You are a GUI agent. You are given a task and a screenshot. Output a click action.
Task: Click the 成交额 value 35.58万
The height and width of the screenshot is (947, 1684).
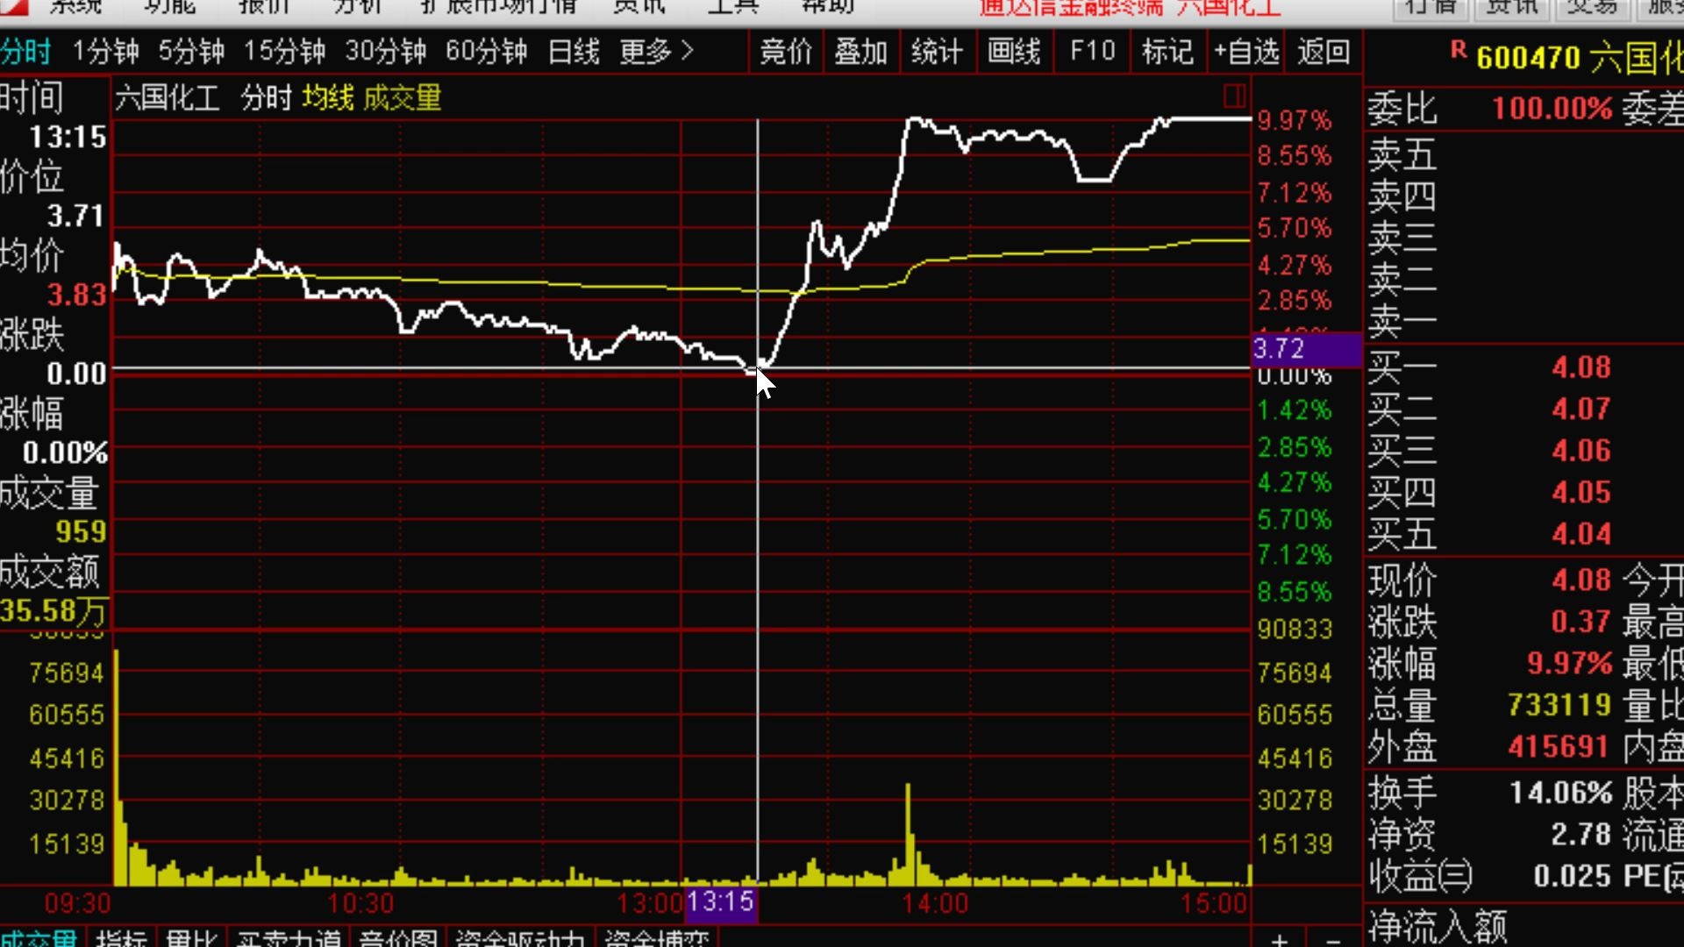(54, 610)
